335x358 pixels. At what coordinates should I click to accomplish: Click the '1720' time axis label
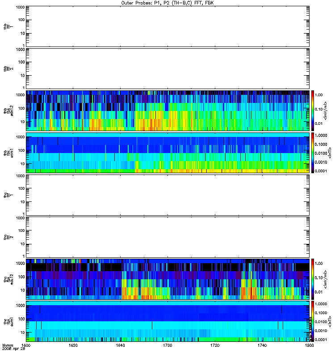215,345
